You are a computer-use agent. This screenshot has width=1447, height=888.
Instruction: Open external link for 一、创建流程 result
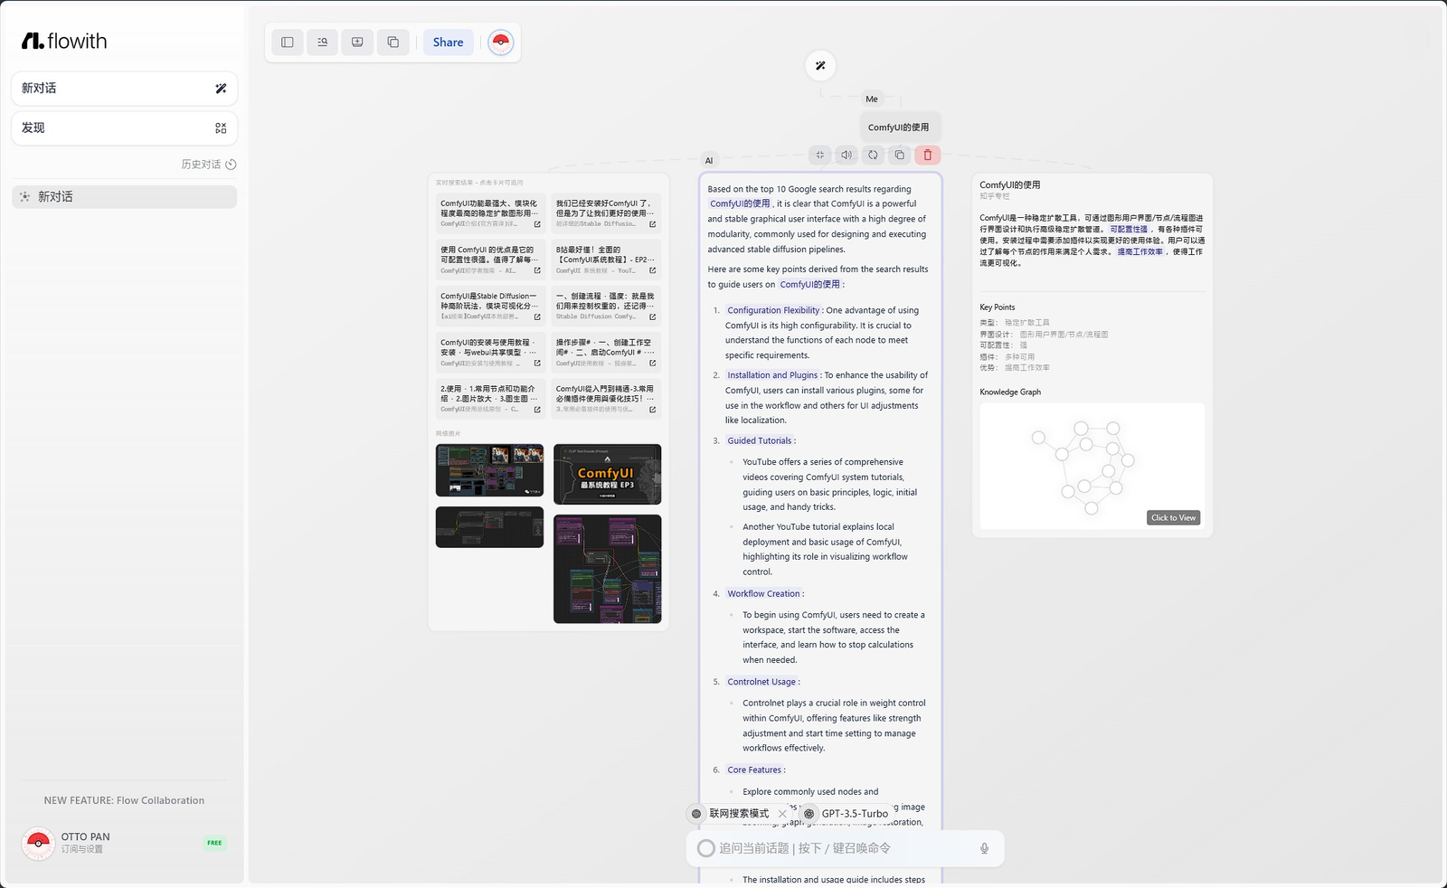[652, 317]
